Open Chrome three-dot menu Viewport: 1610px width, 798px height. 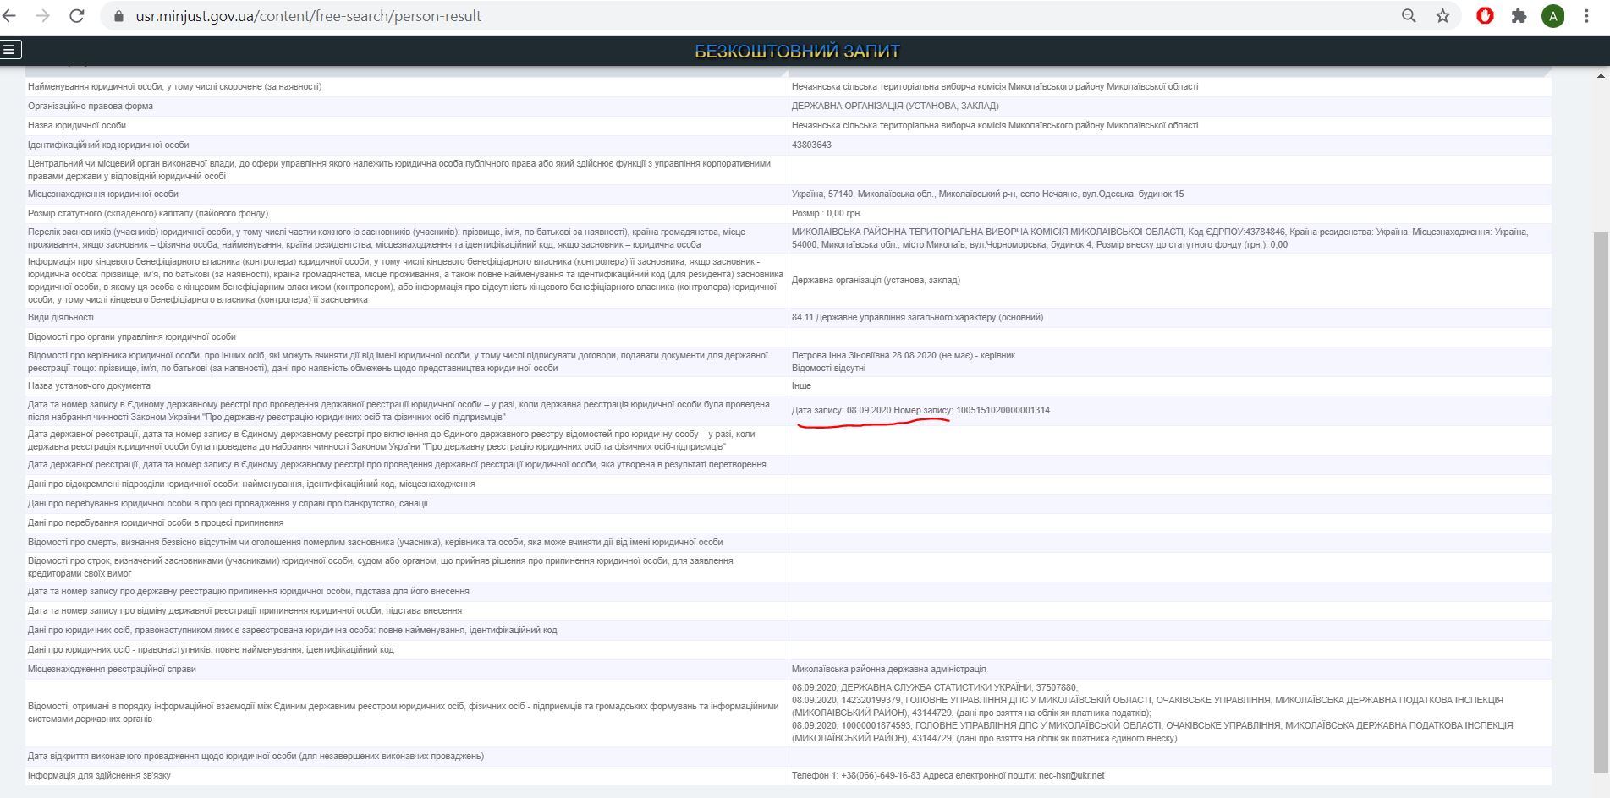pos(1586,16)
